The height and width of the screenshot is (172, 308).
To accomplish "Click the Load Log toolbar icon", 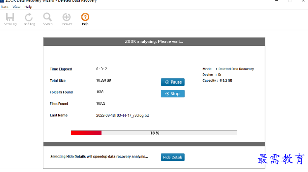I will tap(29, 19).
